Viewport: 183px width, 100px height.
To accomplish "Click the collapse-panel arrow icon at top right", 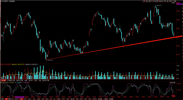I will [175, 1].
